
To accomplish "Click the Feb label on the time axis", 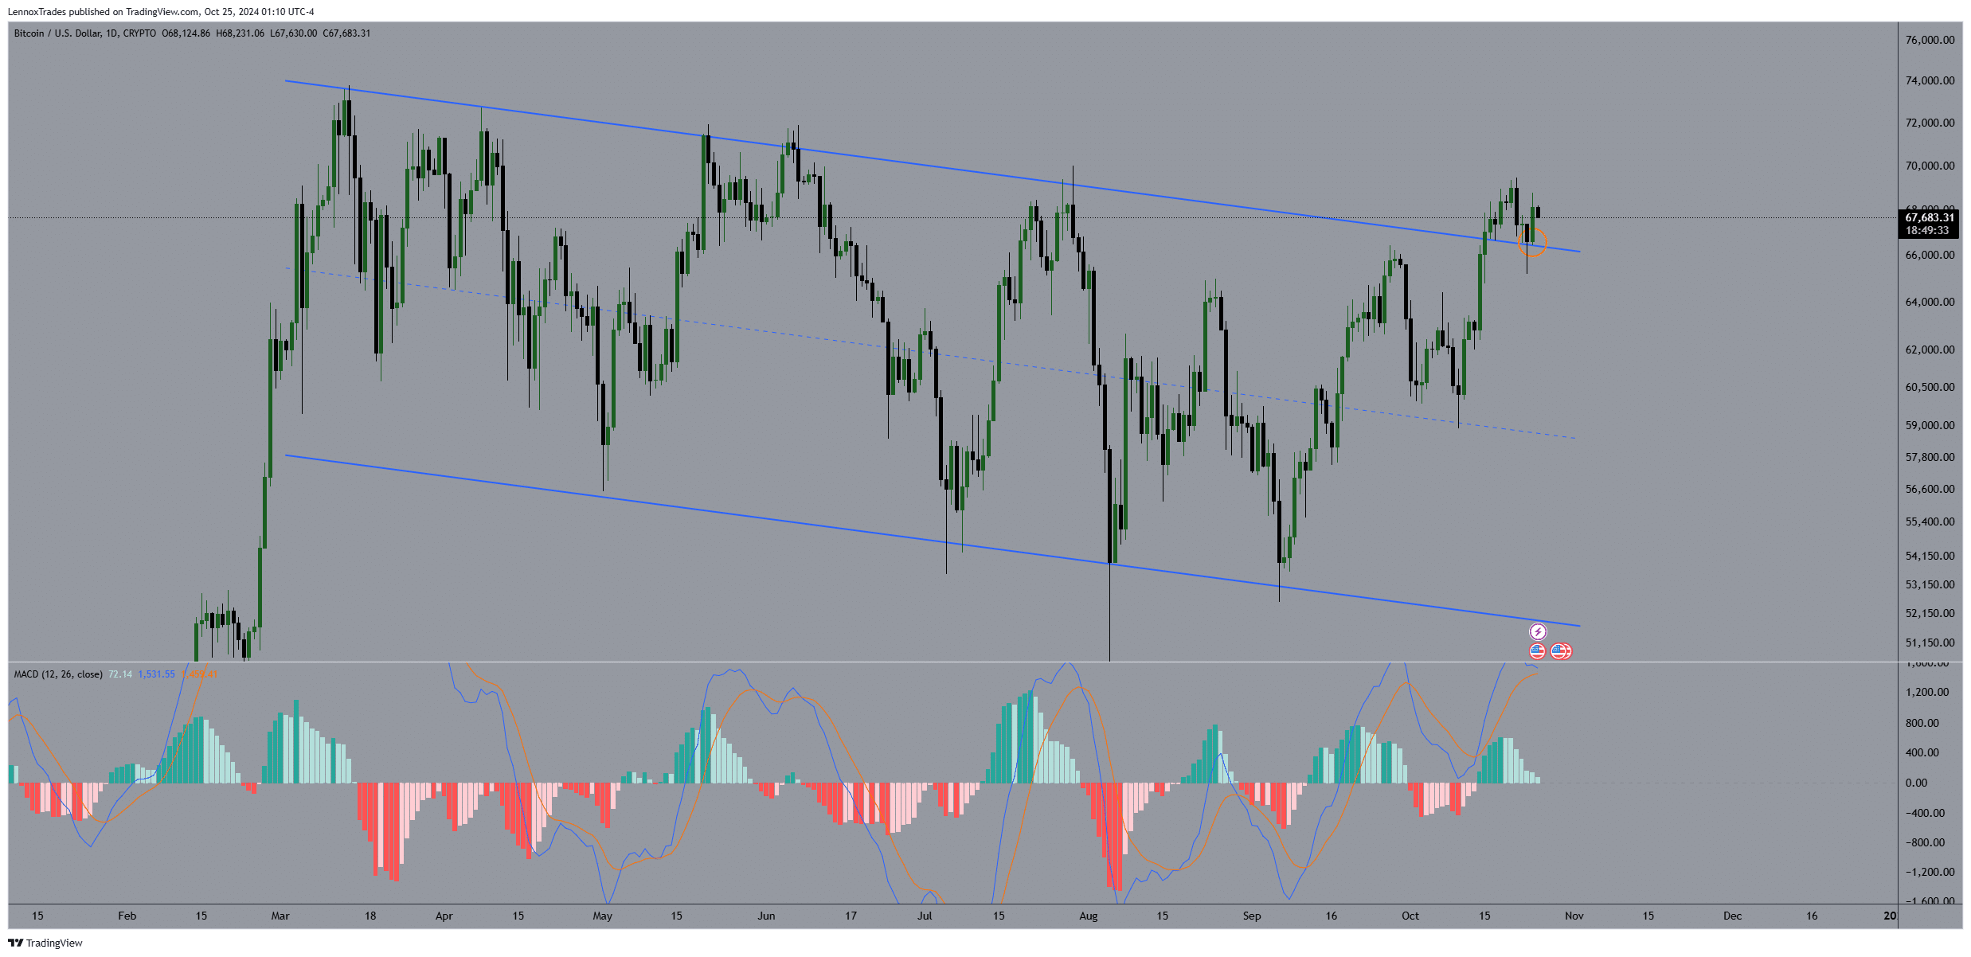I will coord(127,916).
